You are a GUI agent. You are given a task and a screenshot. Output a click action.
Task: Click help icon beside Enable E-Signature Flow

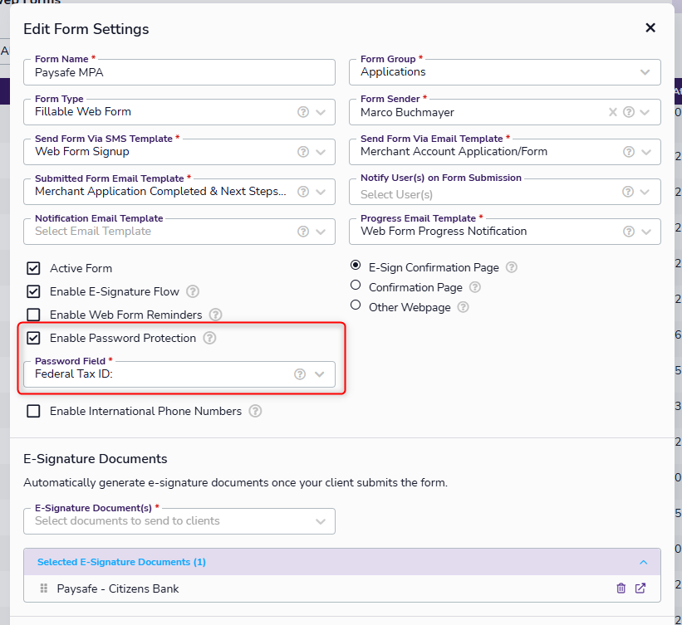pyautogui.click(x=193, y=291)
